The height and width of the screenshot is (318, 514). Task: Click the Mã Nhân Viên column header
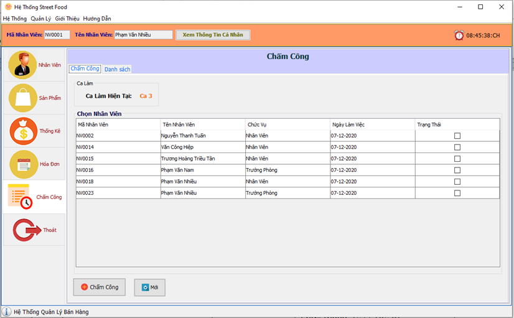coord(118,124)
